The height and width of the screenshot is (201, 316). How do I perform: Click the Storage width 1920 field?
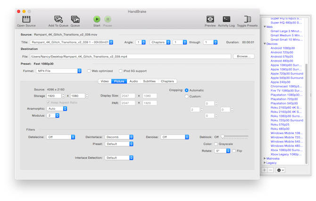coord(54,96)
